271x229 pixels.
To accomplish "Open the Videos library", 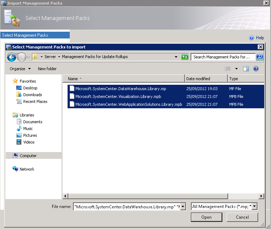I will (29, 142).
